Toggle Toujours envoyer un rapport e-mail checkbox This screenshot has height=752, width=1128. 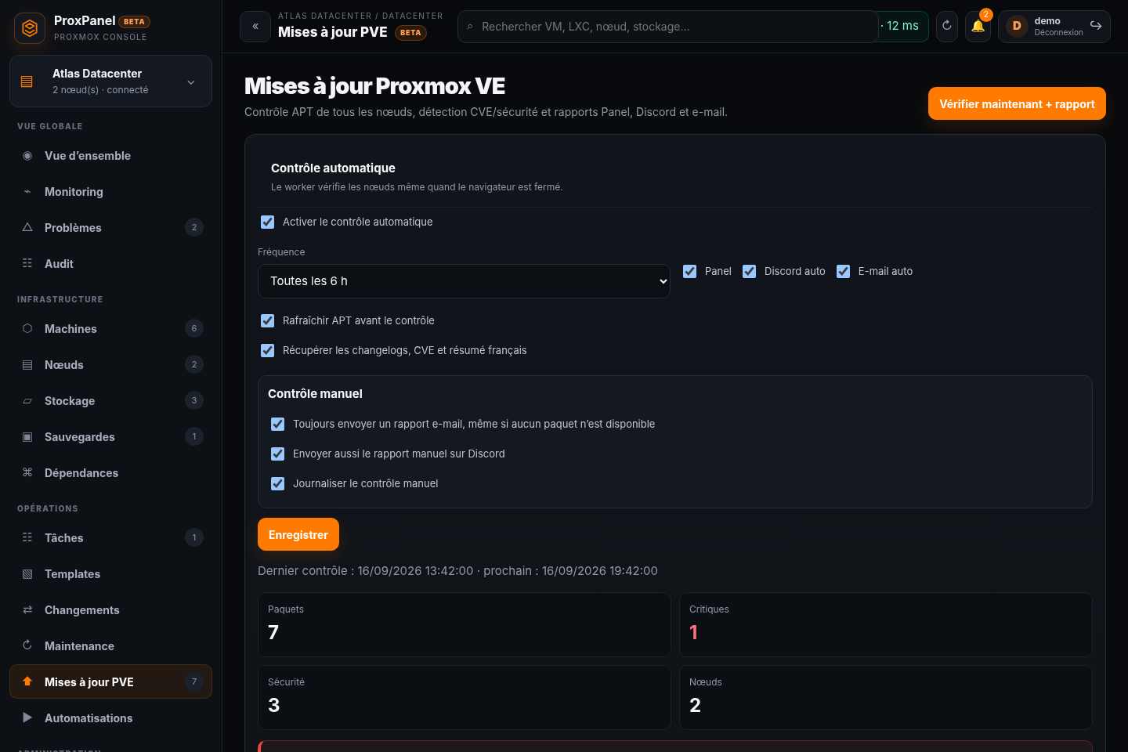(278, 424)
